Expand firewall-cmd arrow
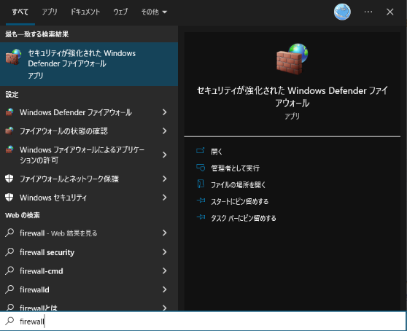The image size is (407, 331). click(165, 270)
